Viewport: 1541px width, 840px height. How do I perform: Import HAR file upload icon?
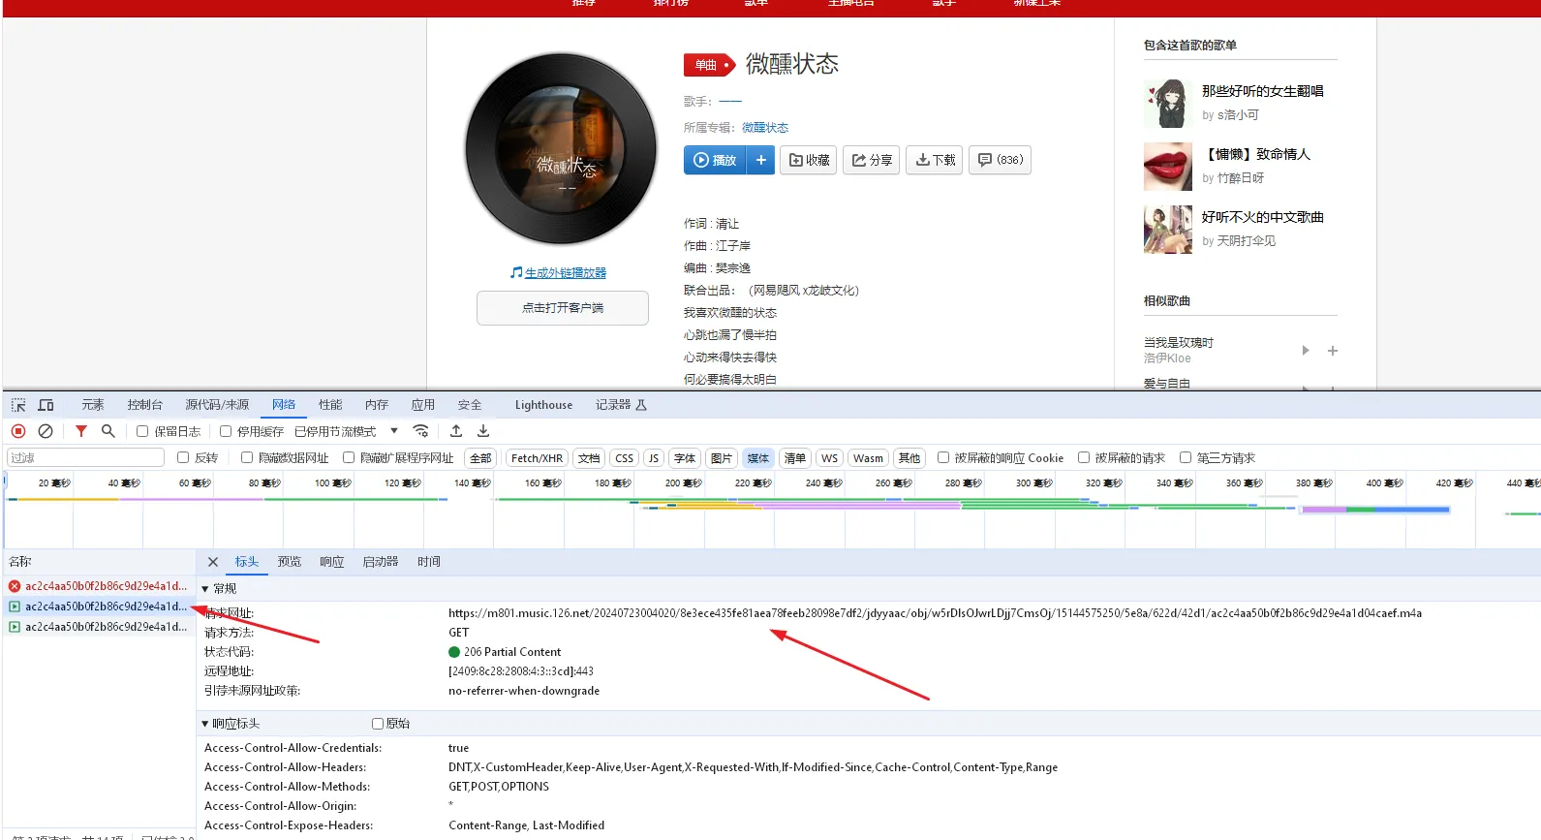456,431
